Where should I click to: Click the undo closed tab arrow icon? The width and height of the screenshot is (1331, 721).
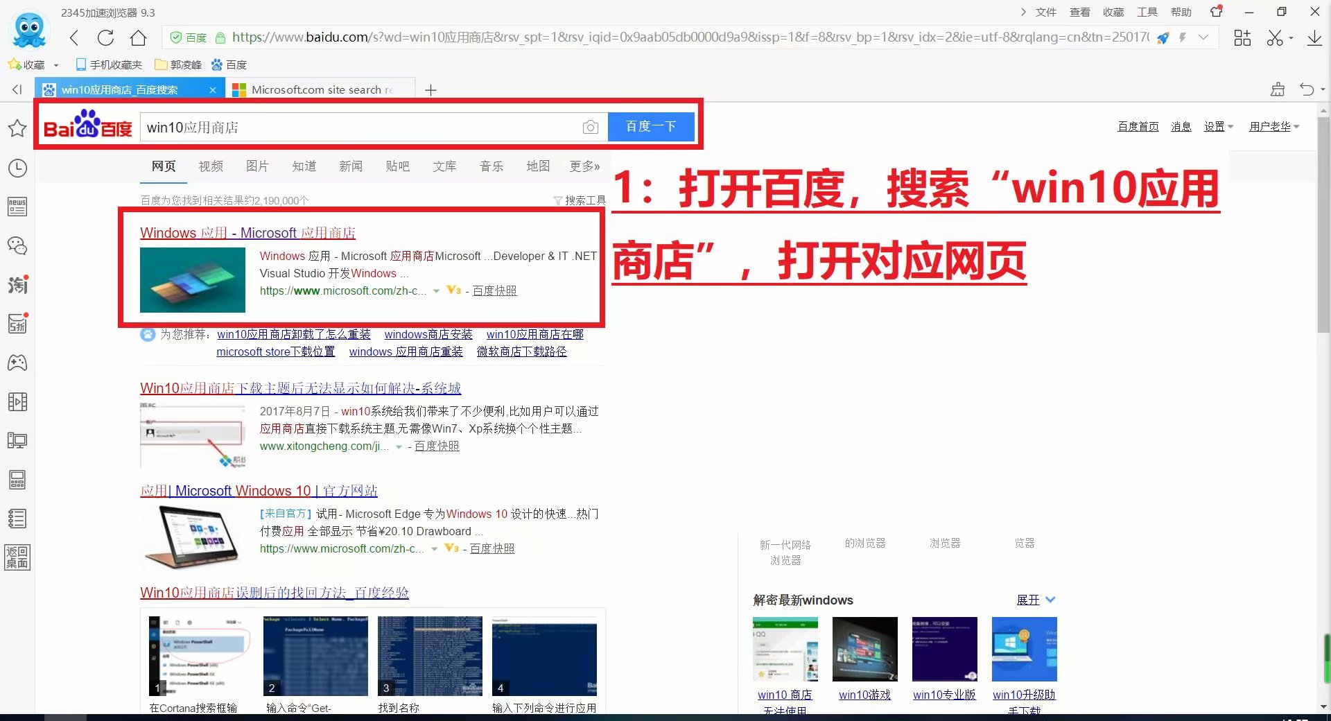1307,89
